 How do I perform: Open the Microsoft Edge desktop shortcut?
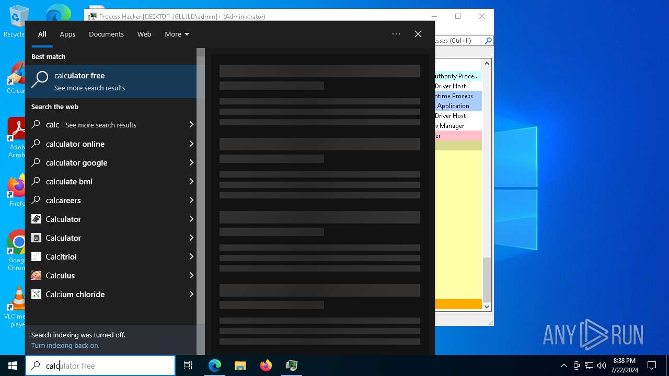57,14
